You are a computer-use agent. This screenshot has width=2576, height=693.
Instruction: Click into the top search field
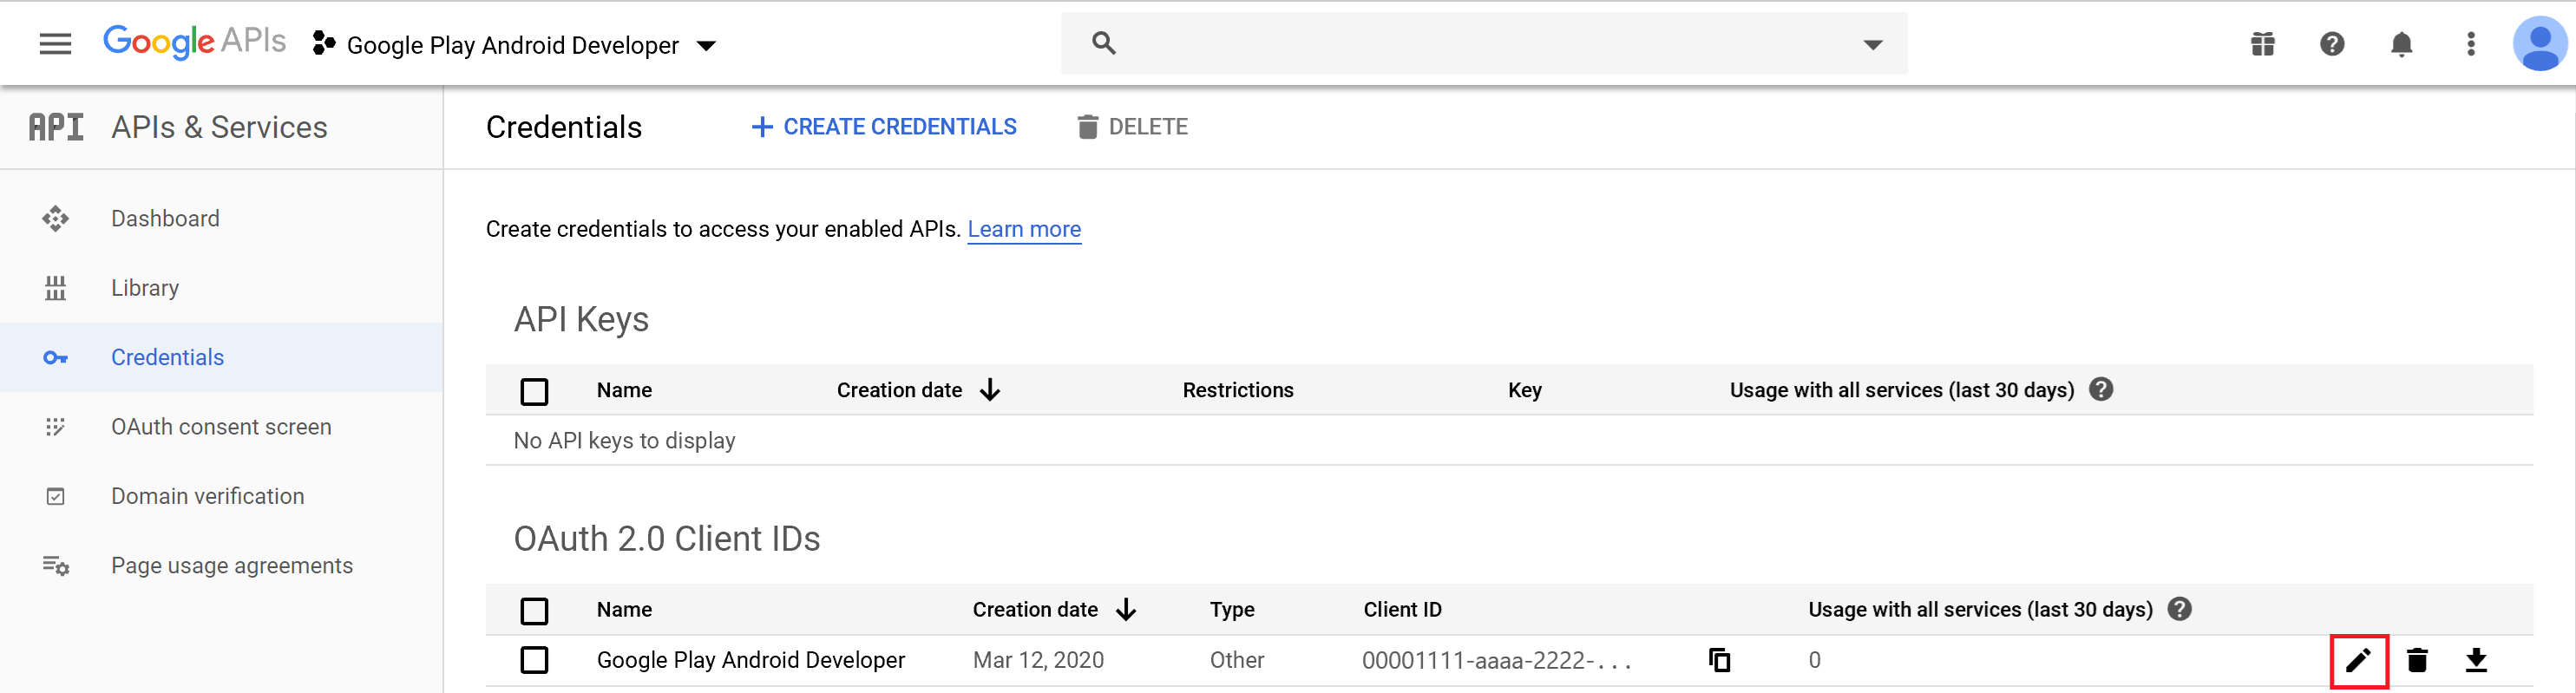[1484, 44]
